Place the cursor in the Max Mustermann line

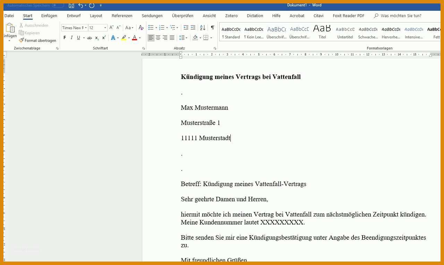point(204,108)
